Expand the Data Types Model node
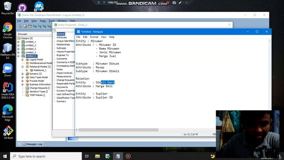Viewport: 284px width, 160px height. [x=23, y=77]
